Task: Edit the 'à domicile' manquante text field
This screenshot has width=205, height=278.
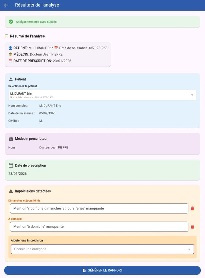Action: [x=99, y=226]
